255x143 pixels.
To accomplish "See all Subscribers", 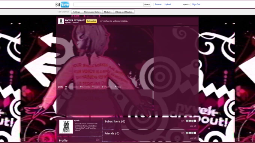I will click(x=193, y=126).
